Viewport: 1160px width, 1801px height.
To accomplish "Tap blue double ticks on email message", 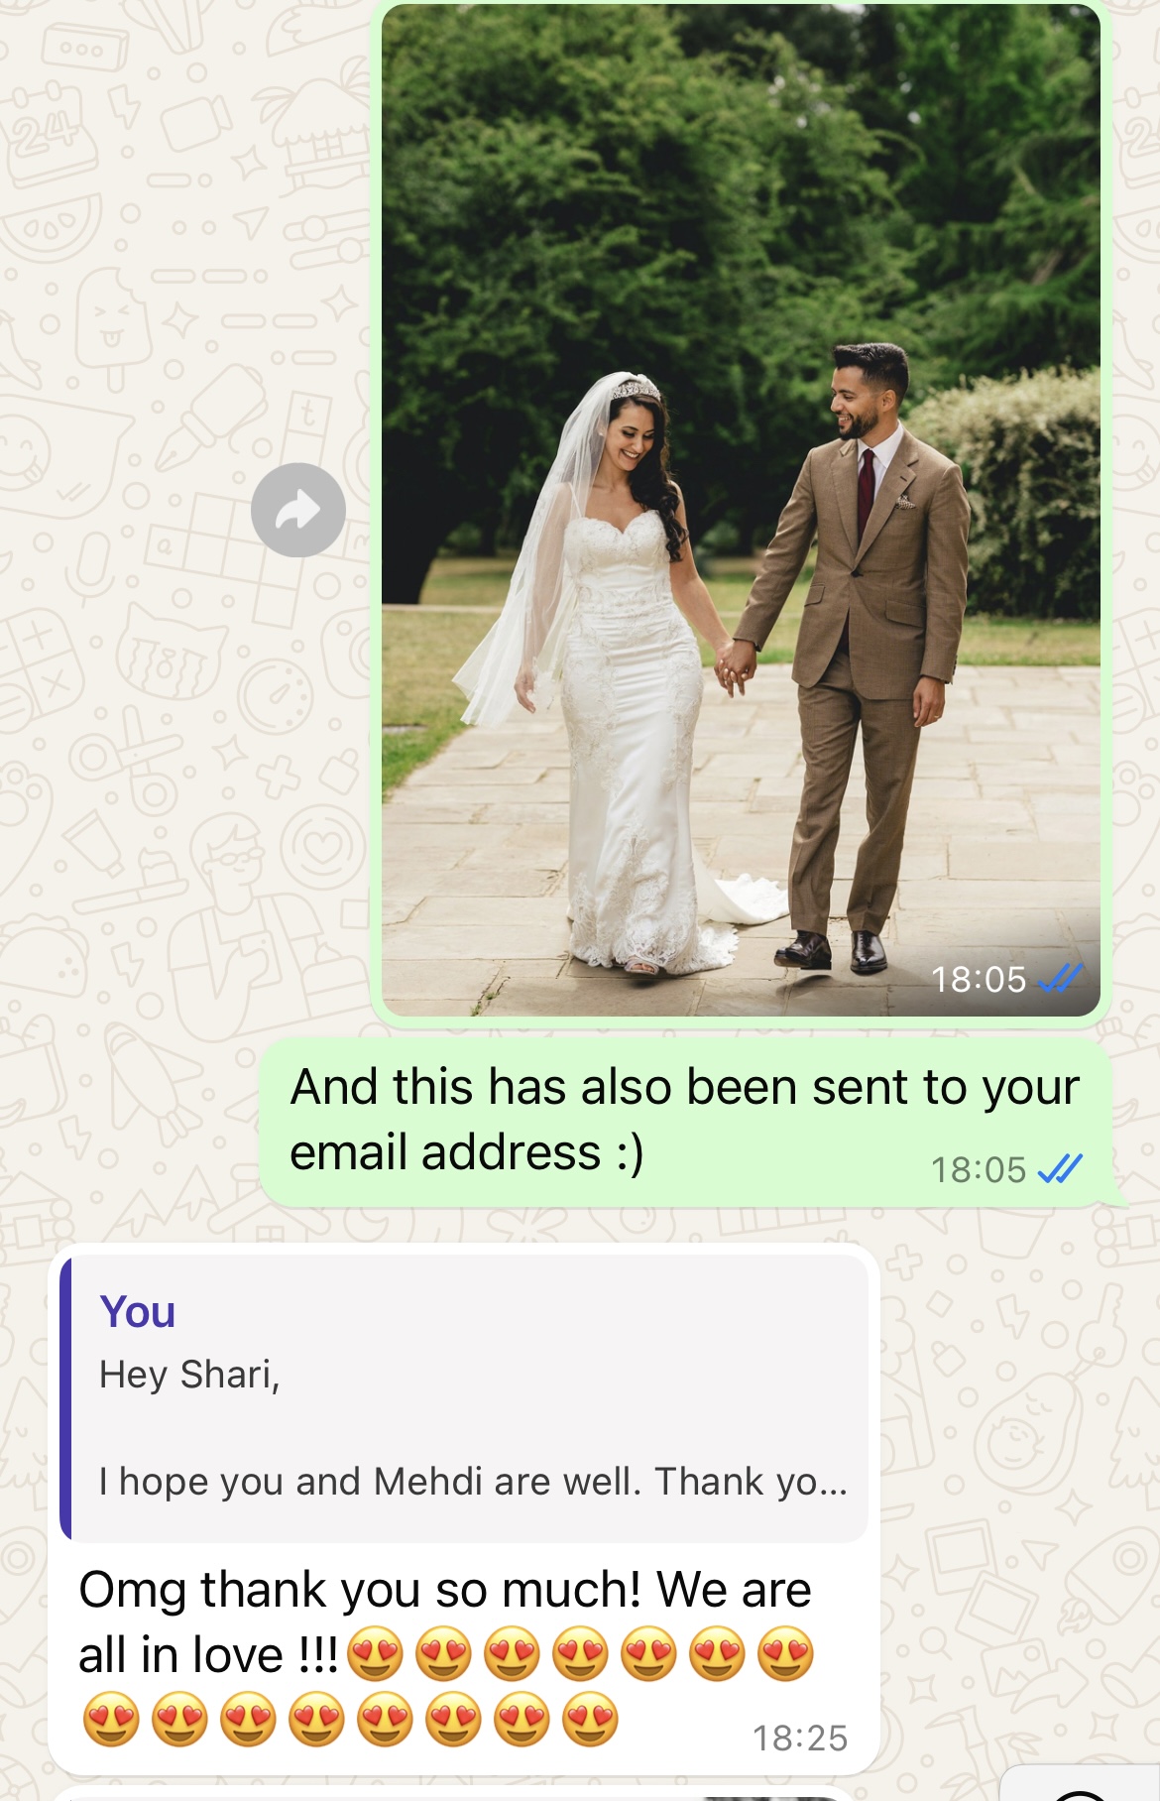I will [x=1060, y=1169].
